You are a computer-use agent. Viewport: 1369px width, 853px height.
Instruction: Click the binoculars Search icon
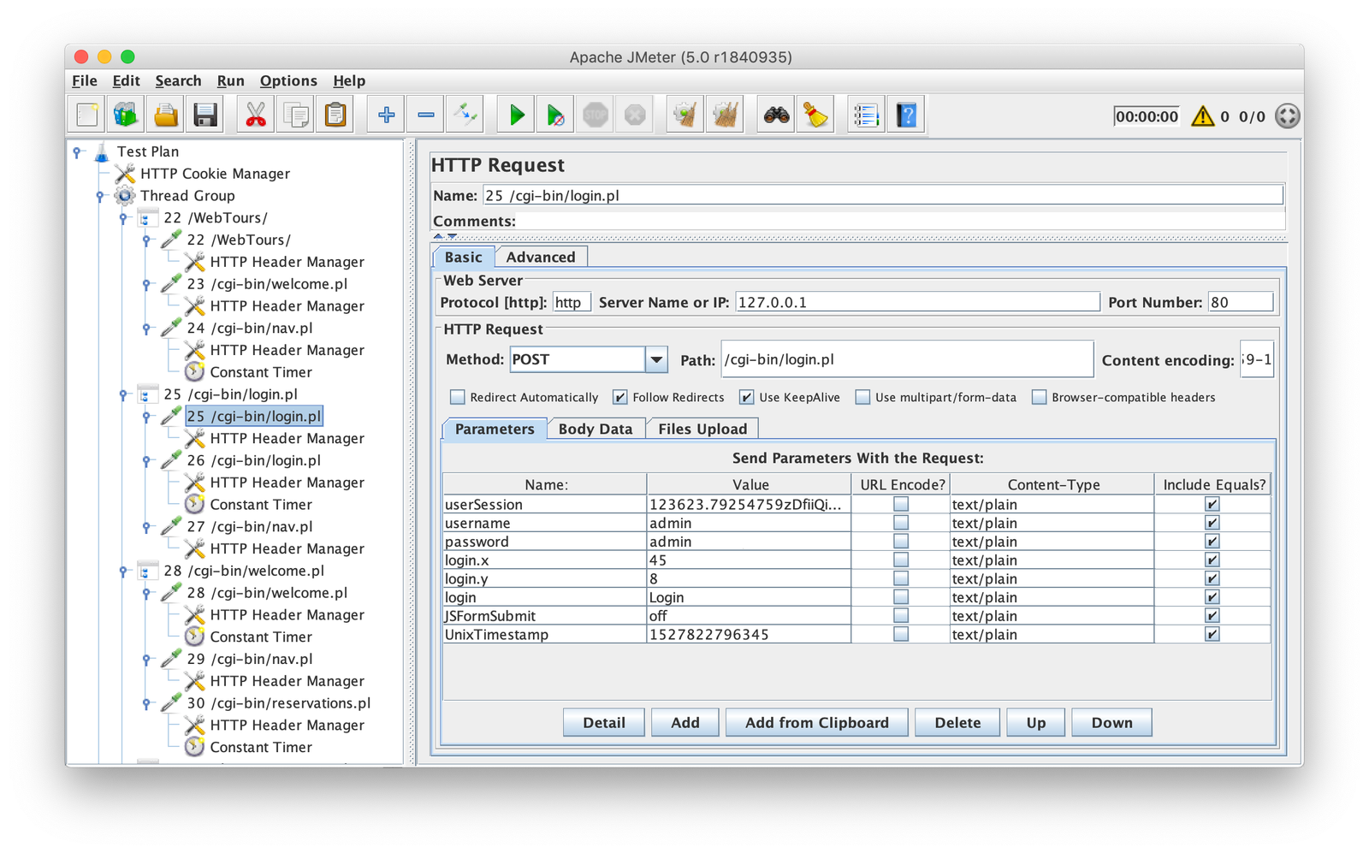pyautogui.click(x=776, y=115)
